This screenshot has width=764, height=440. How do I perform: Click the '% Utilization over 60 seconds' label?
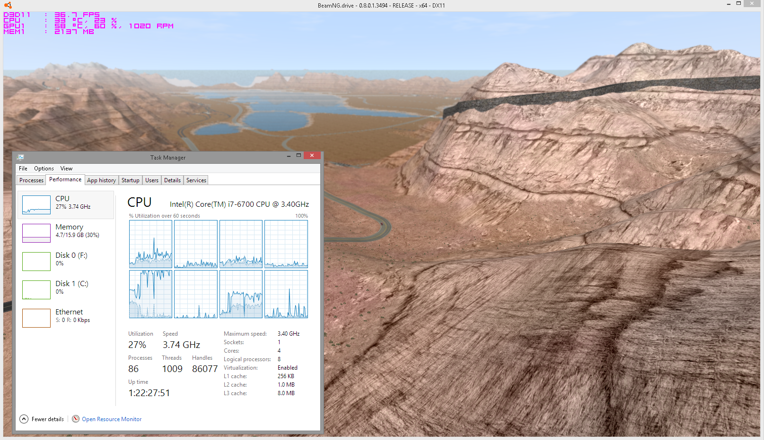click(165, 216)
